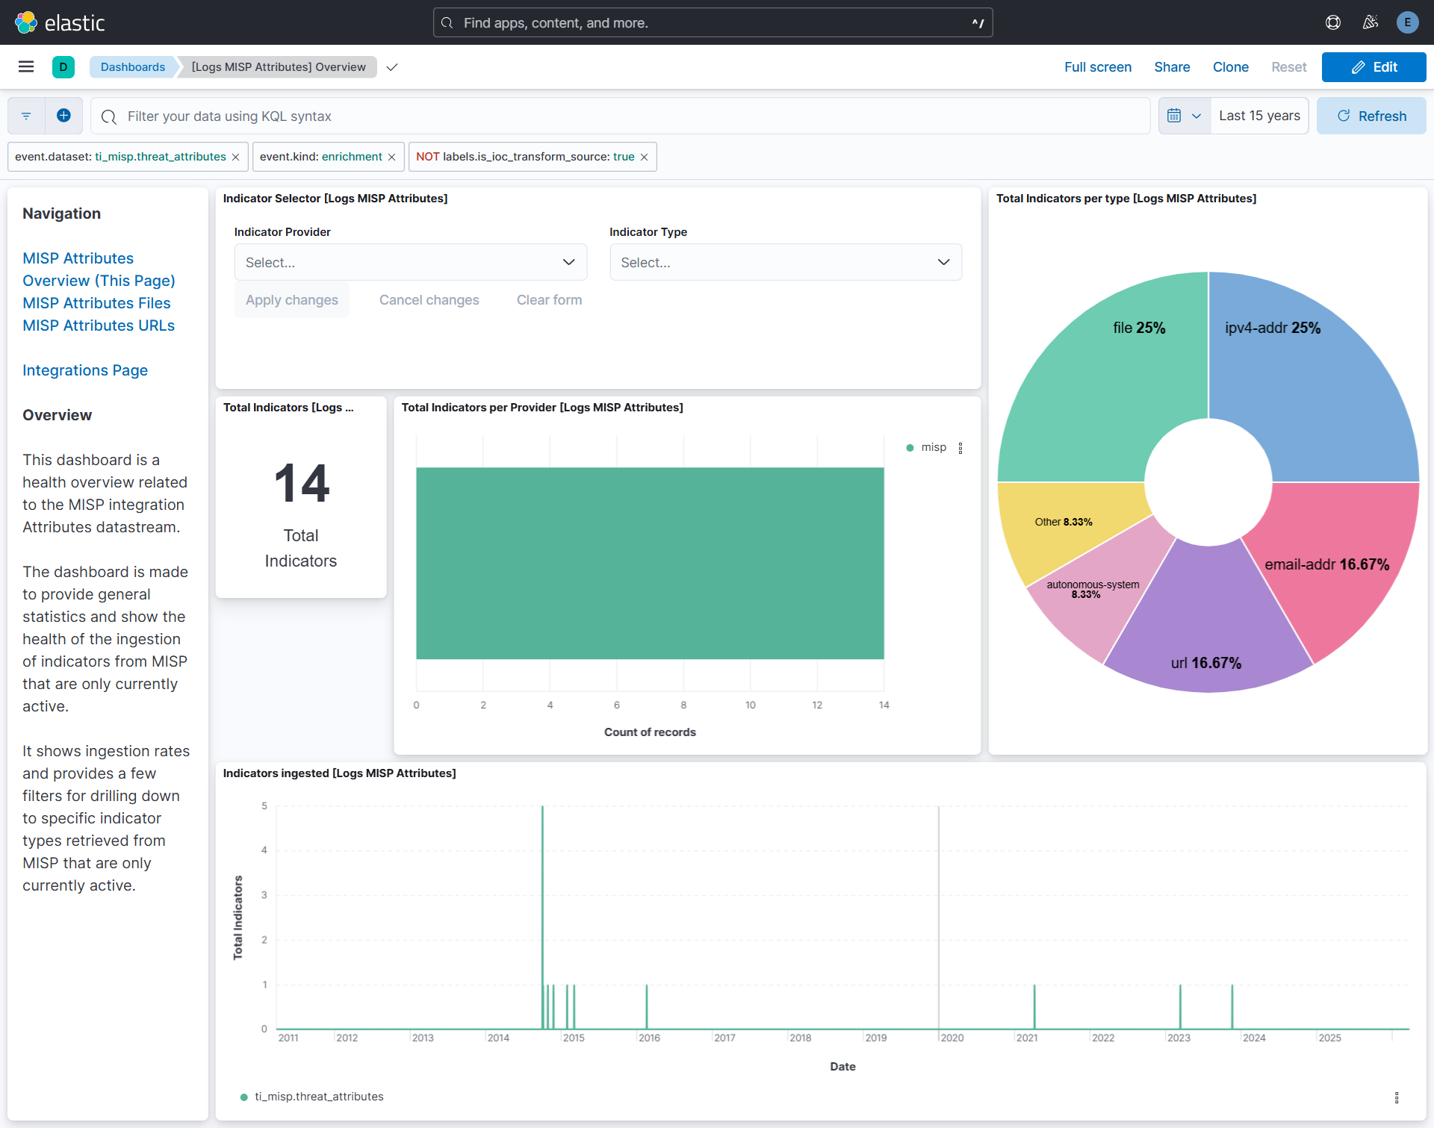Toggle the event.kind: enrichment filter pill
This screenshot has width=1434, height=1128.
tap(321, 157)
